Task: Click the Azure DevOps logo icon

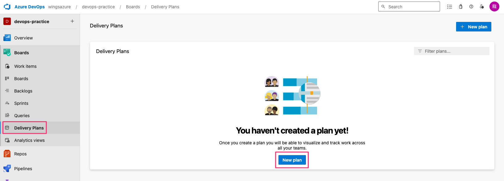Action: coord(7,7)
